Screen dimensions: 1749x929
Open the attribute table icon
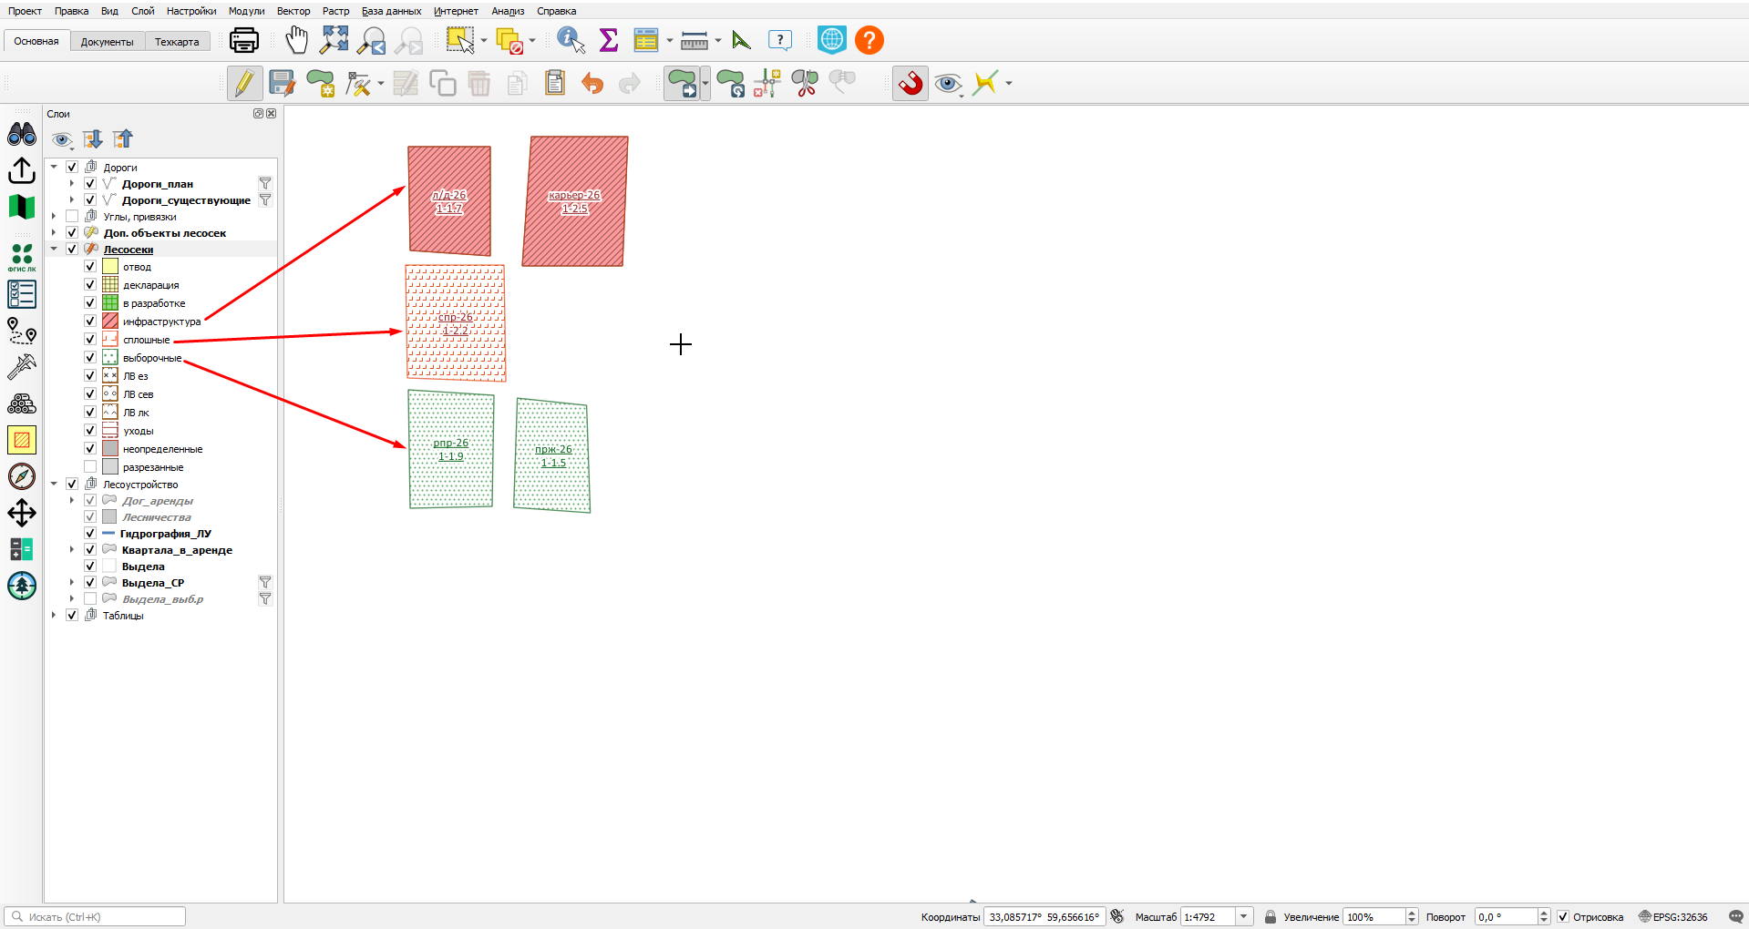(646, 40)
